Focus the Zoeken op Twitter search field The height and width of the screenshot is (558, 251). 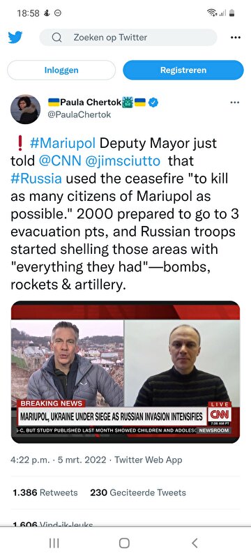[128, 38]
